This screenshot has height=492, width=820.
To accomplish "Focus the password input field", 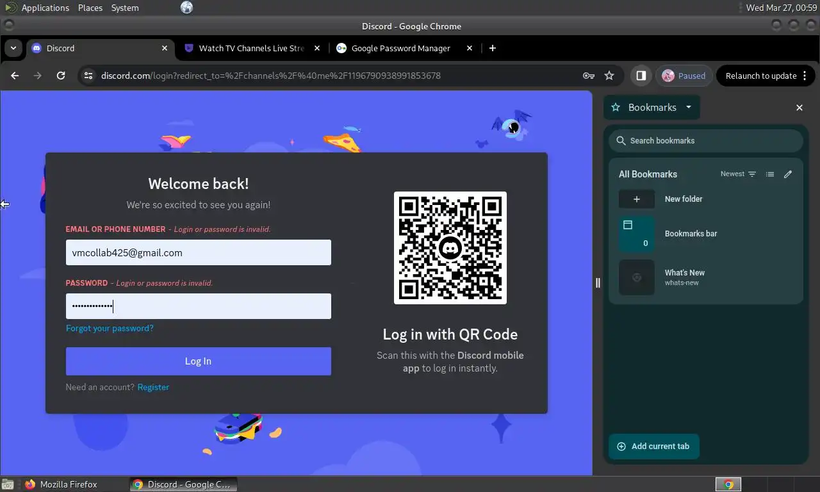I will click(x=199, y=306).
